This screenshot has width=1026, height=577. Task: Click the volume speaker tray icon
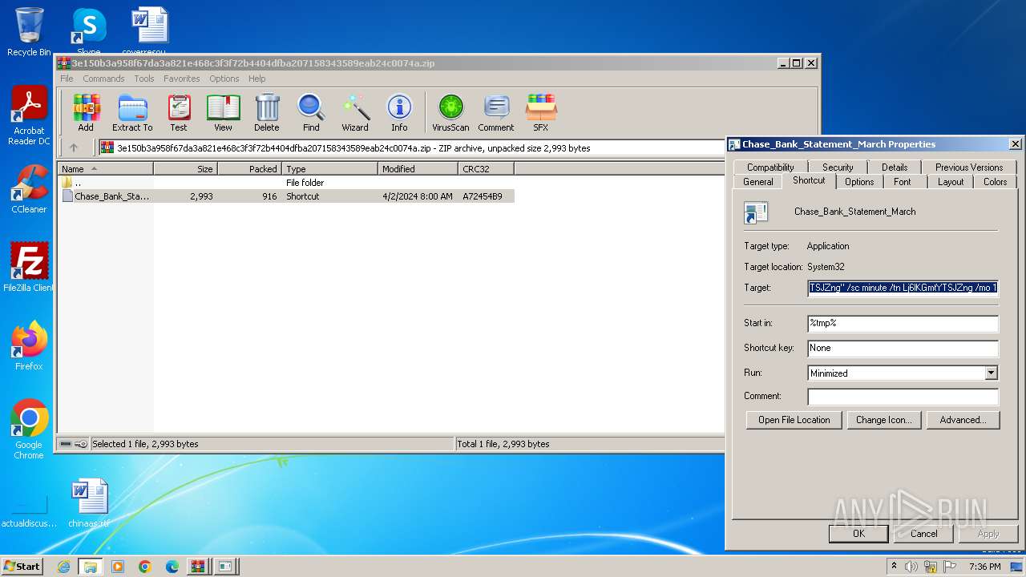(911, 567)
